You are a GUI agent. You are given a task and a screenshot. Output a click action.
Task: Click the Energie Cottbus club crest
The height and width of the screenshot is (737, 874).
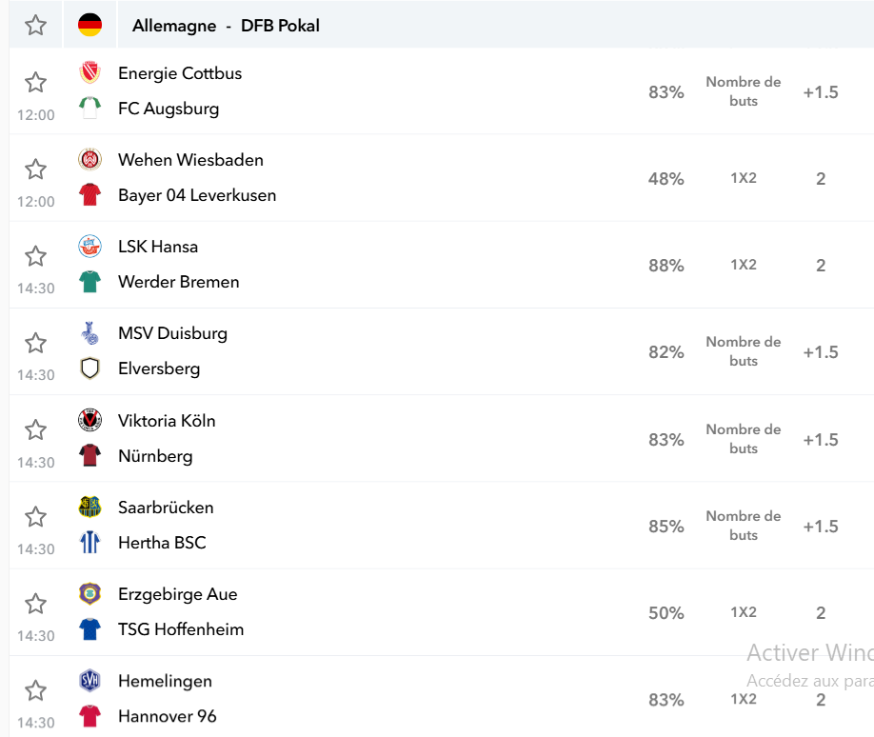click(89, 72)
